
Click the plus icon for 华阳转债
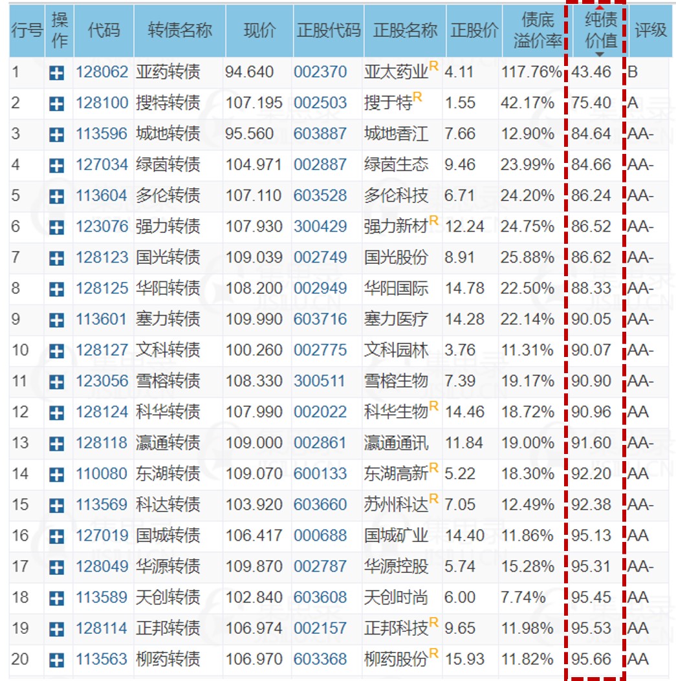pos(56,289)
